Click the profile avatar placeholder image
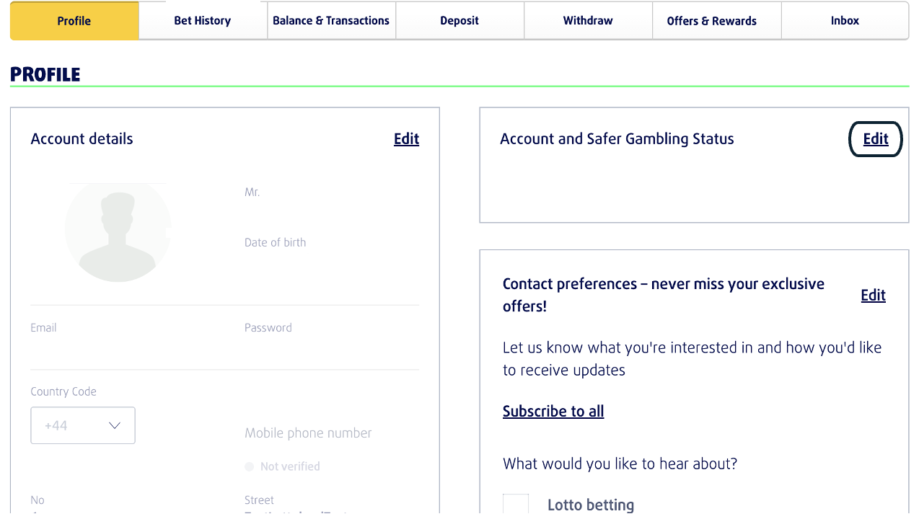Viewport: 919px width, 532px height. coord(118,231)
